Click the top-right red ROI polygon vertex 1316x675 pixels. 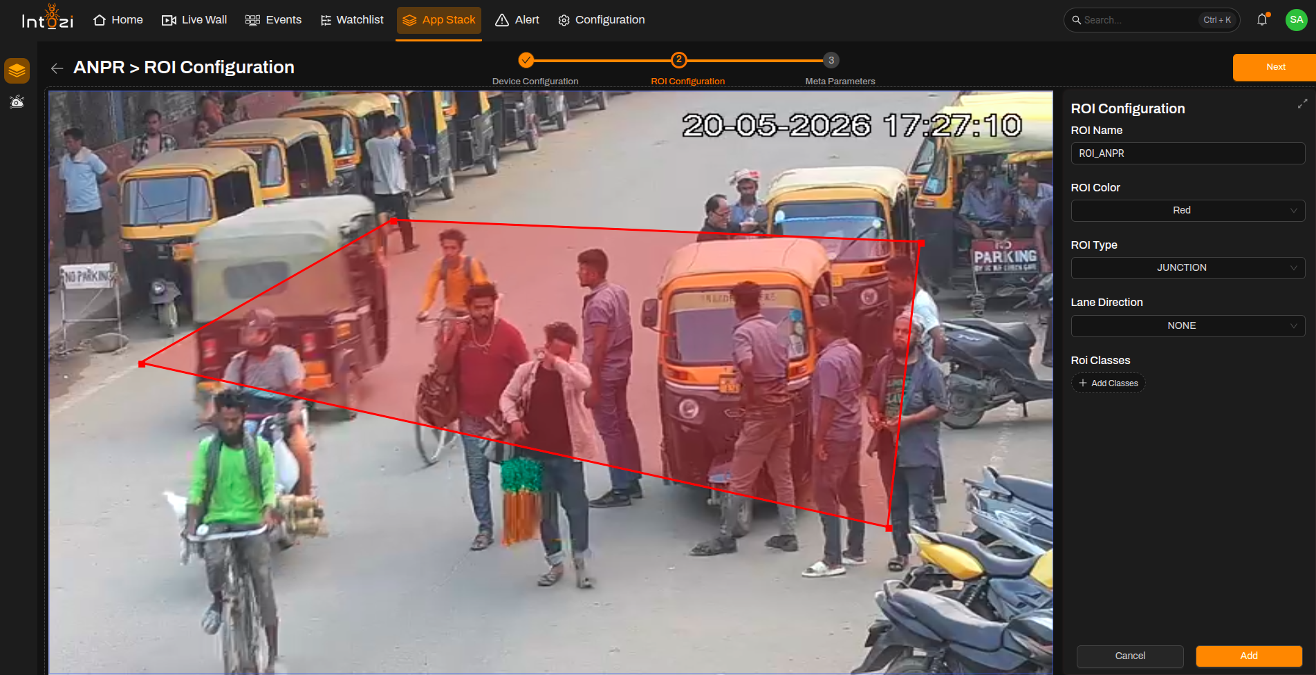tap(921, 243)
